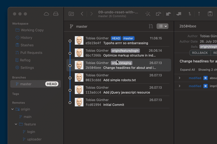Click the merge toolbar icon
Screen dimensions: 217x144
click(x=190, y=14)
